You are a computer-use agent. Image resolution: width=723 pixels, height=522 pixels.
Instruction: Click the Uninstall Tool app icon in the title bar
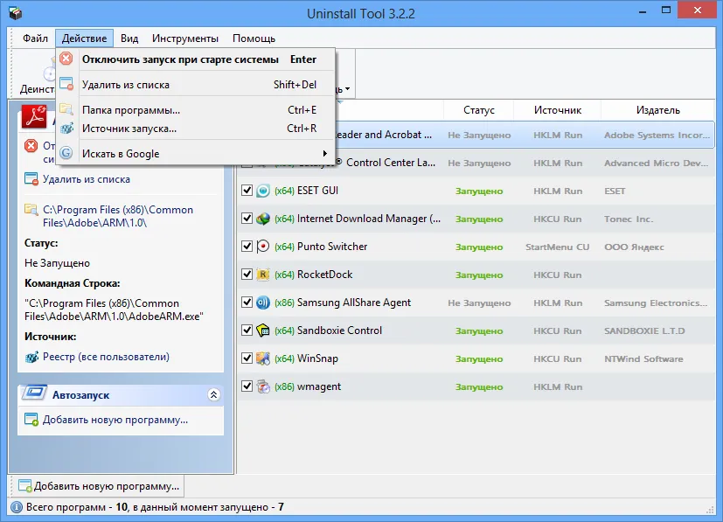pyautogui.click(x=15, y=13)
